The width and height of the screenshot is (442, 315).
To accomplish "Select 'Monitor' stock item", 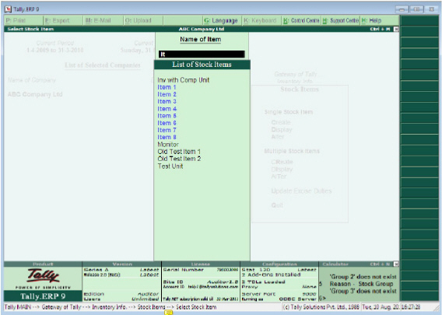I will coord(168,145).
